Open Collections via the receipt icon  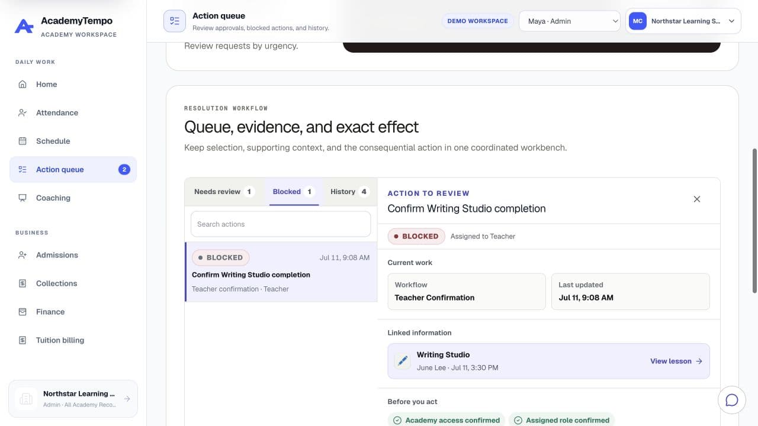tap(23, 283)
